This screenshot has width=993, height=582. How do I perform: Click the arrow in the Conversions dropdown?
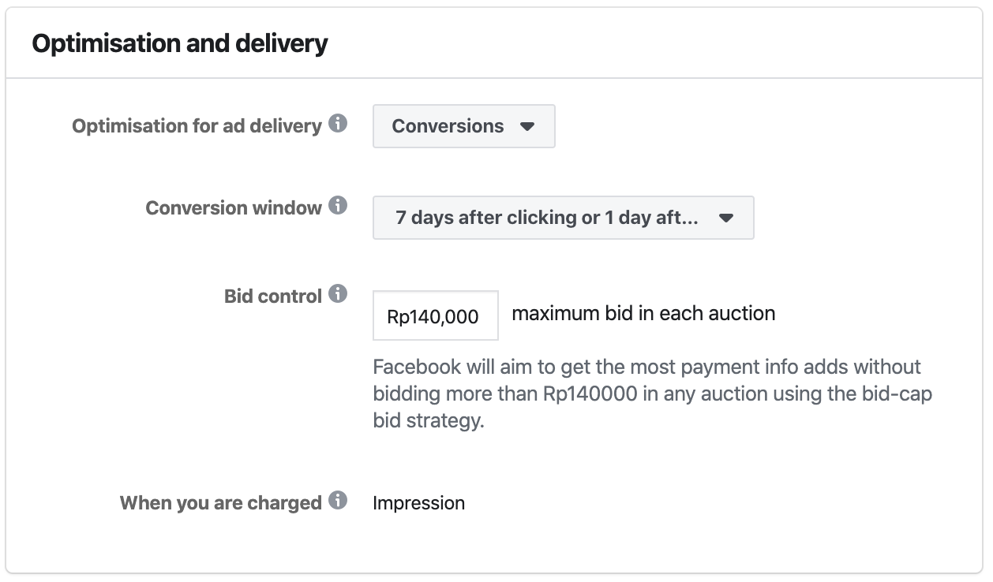[528, 126]
